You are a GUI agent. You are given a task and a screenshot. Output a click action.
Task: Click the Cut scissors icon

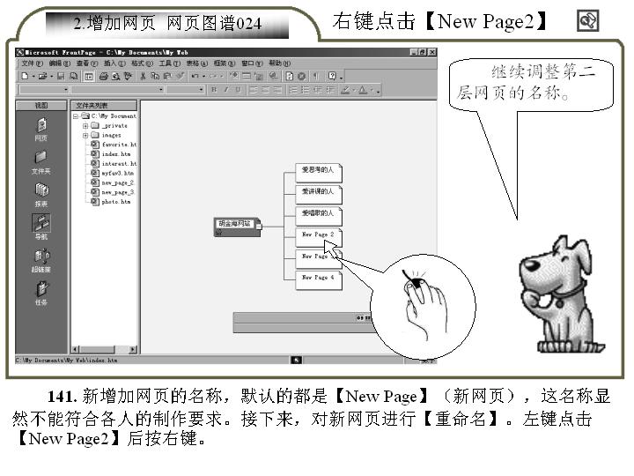[143, 76]
